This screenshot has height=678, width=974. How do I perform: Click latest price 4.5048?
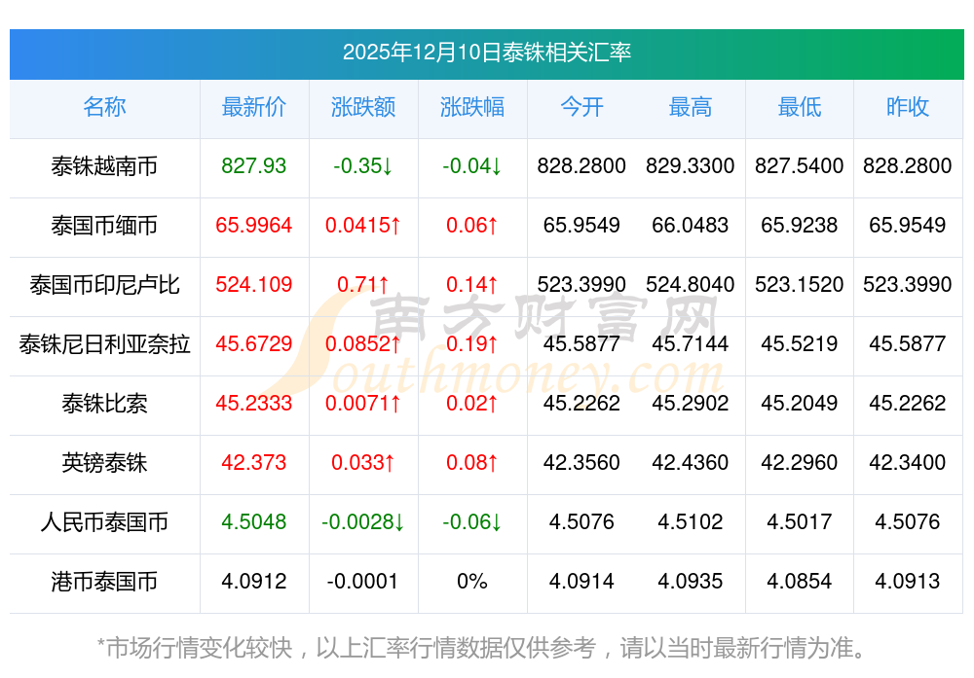(x=254, y=521)
